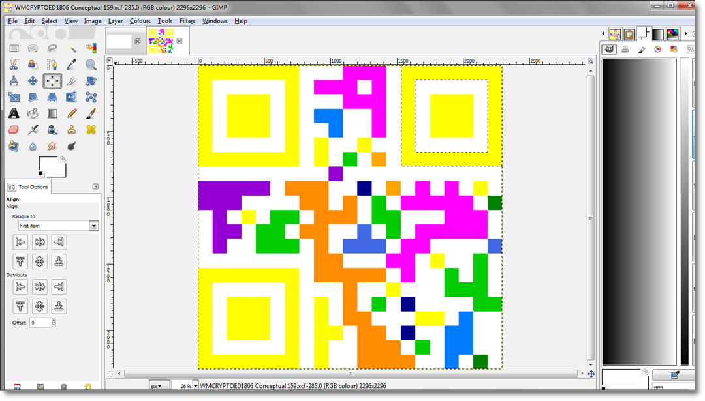Open the Colours menu
Viewport: 705px width, 401px height.
point(140,21)
